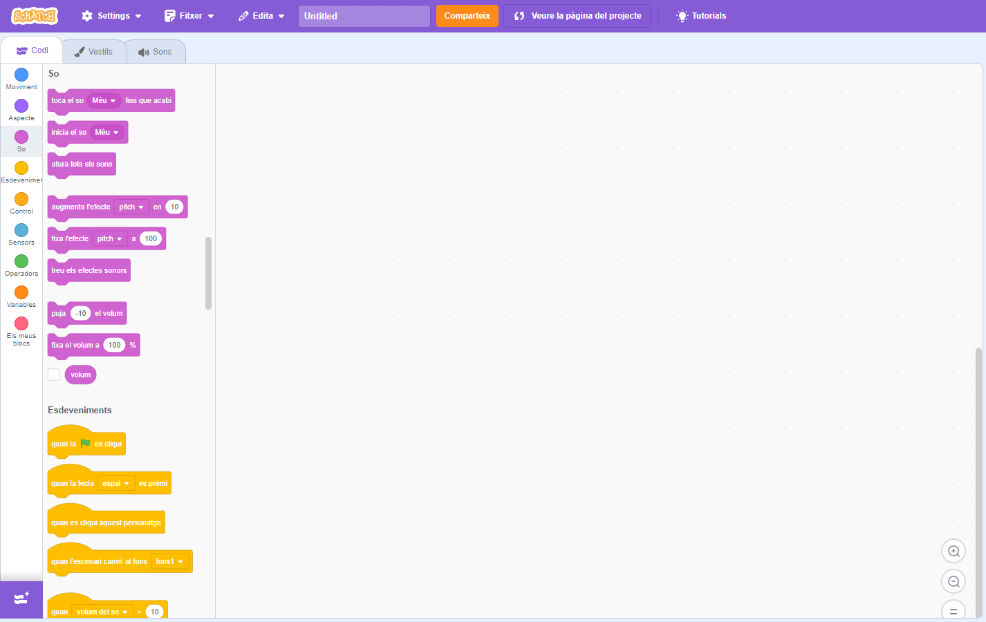Open the Operadors block category
986x622 pixels.
tap(21, 265)
